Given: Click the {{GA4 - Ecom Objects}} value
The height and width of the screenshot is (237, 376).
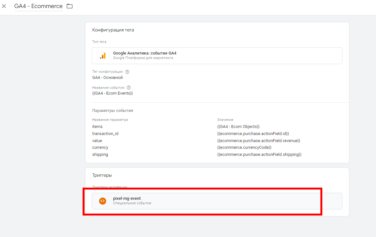Looking at the screenshot, I should point(238,127).
